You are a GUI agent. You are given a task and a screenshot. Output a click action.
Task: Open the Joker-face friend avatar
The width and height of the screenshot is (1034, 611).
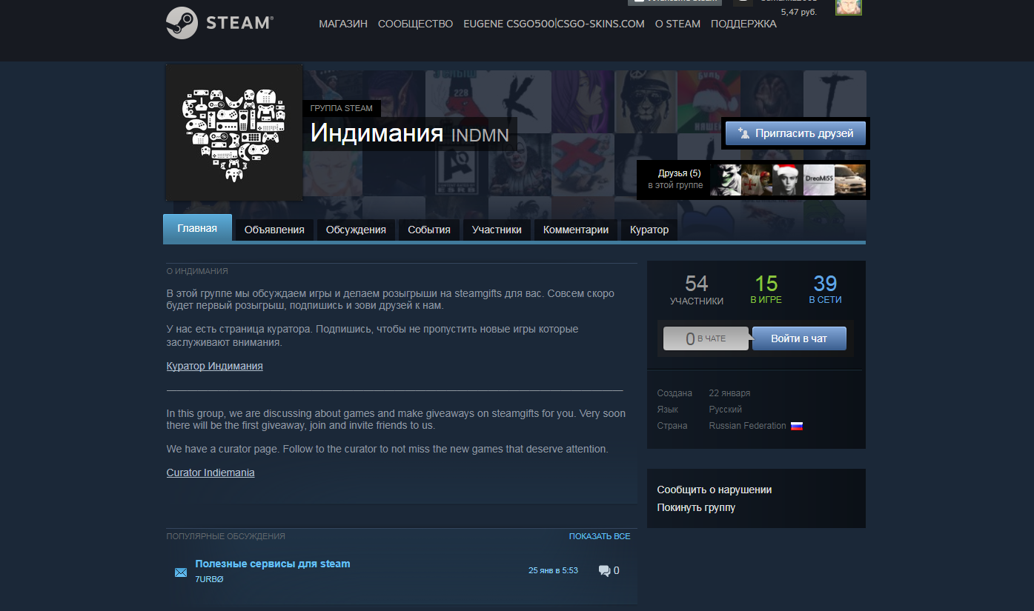point(726,180)
